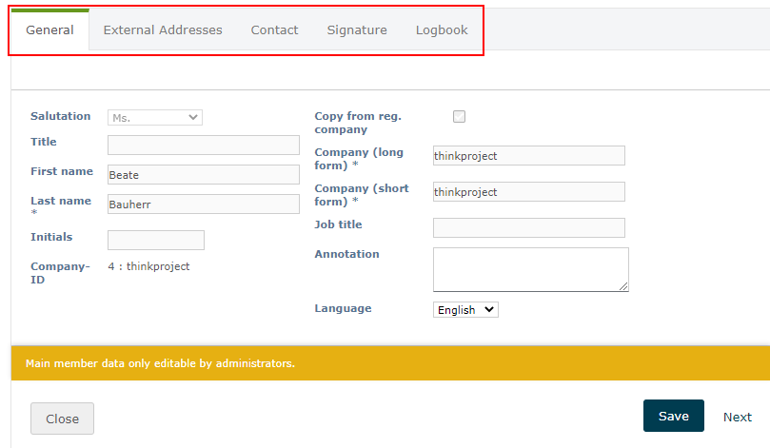Place cursor in the Job title field
This screenshot has width=770, height=448.
(528, 228)
